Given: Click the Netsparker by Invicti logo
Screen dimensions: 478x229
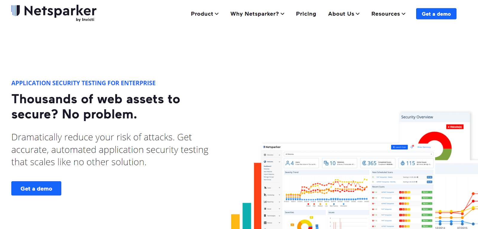Looking at the screenshot, I should coord(54,13).
